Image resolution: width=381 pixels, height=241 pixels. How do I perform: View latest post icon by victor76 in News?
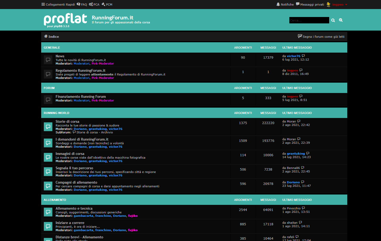(x=303, y=56)
